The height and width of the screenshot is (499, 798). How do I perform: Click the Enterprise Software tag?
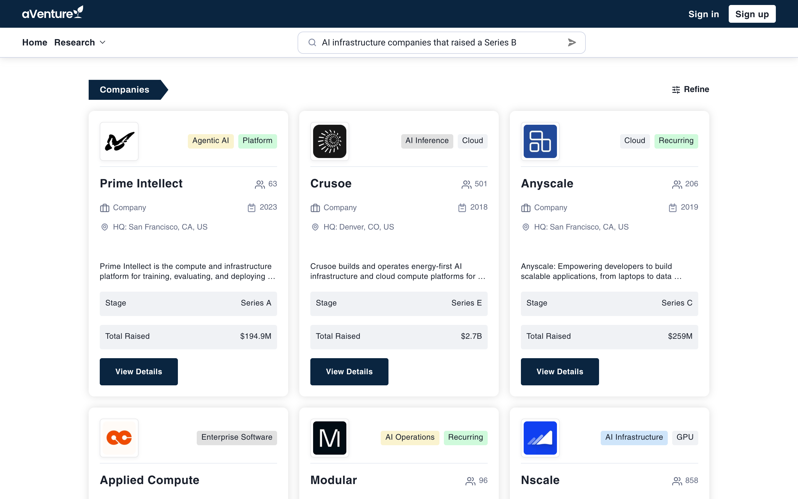click(237, 438)
